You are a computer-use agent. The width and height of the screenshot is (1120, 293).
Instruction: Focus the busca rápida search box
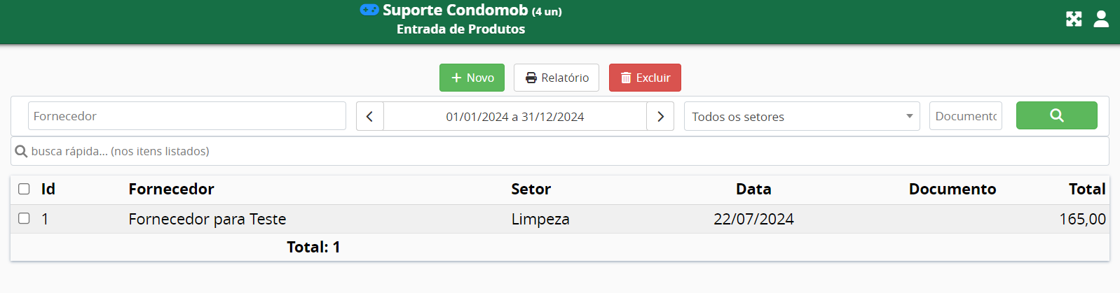pyautogui.click(x=559, y=151)
